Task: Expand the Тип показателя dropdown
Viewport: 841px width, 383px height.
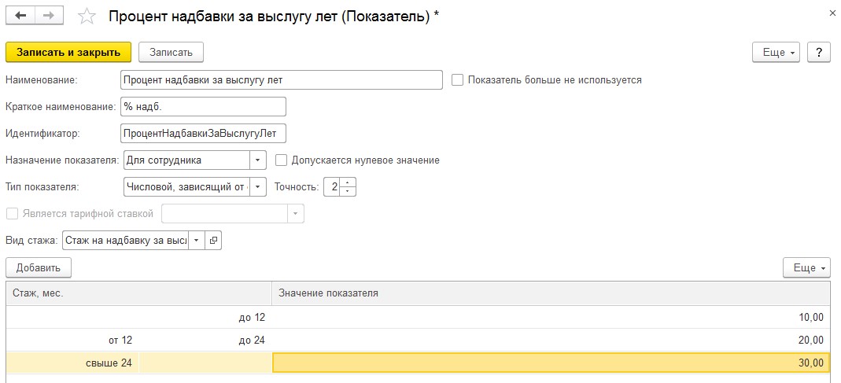Action: click(x=258, y=187)
